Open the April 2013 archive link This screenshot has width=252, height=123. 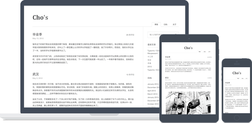[151, 91]
